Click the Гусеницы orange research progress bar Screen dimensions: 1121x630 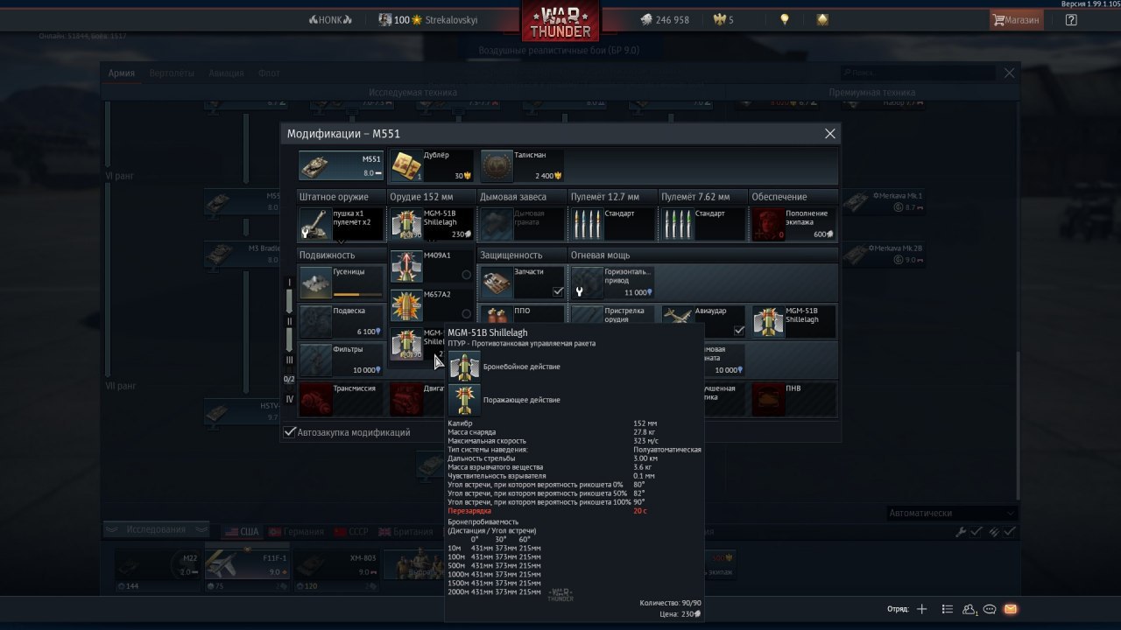coord(359,294)
